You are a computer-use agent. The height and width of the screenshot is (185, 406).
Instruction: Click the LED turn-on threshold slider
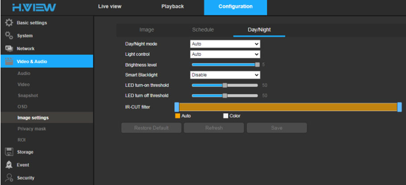click(225, 85)
